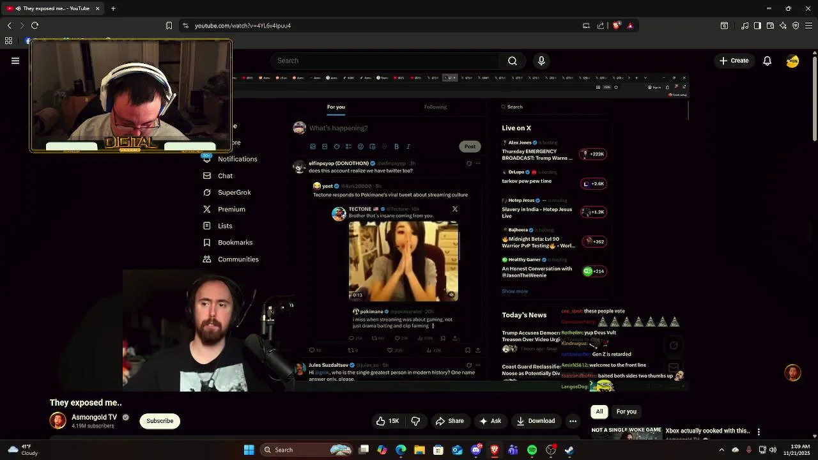Open the Asmongold TV channel name link
The width and height of the screenshot is (818, 460).
click(x=94, y=417)
